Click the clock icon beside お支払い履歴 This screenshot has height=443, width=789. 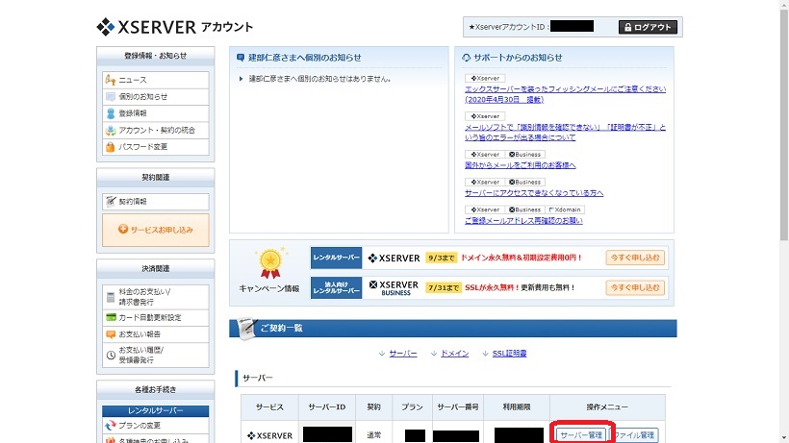(x=111, y=356)
